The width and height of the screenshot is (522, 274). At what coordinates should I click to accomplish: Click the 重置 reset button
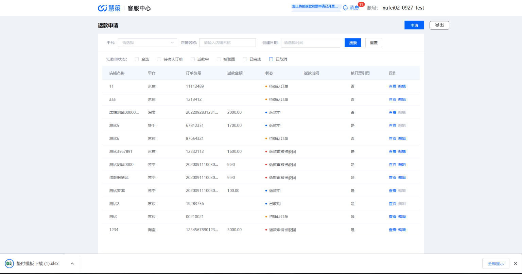(x=374, y=43)
